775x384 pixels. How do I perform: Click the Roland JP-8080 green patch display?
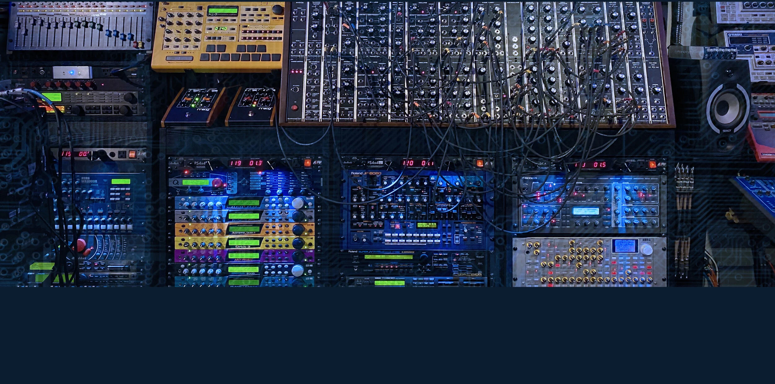coord(427,225)
